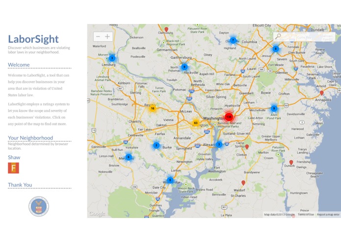Open the Terms of Use link

[306, 215]
